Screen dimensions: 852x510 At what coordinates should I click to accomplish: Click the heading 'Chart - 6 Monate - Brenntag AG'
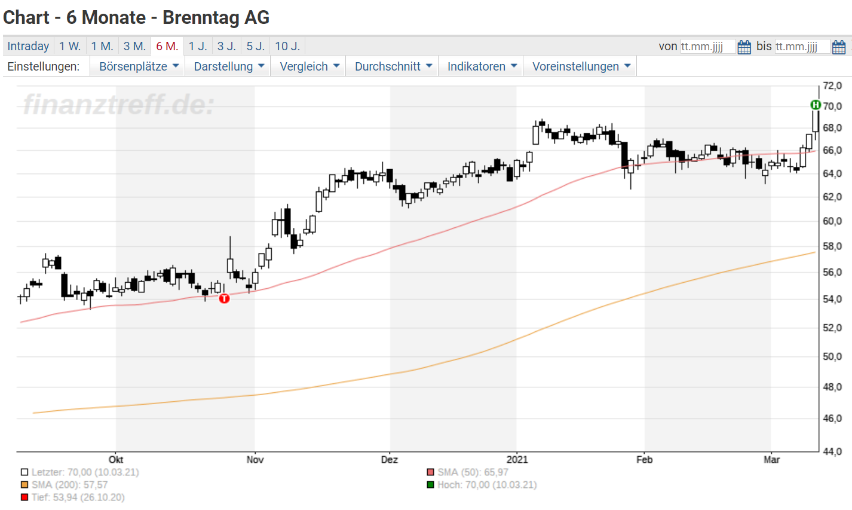(x=136, y=17)
